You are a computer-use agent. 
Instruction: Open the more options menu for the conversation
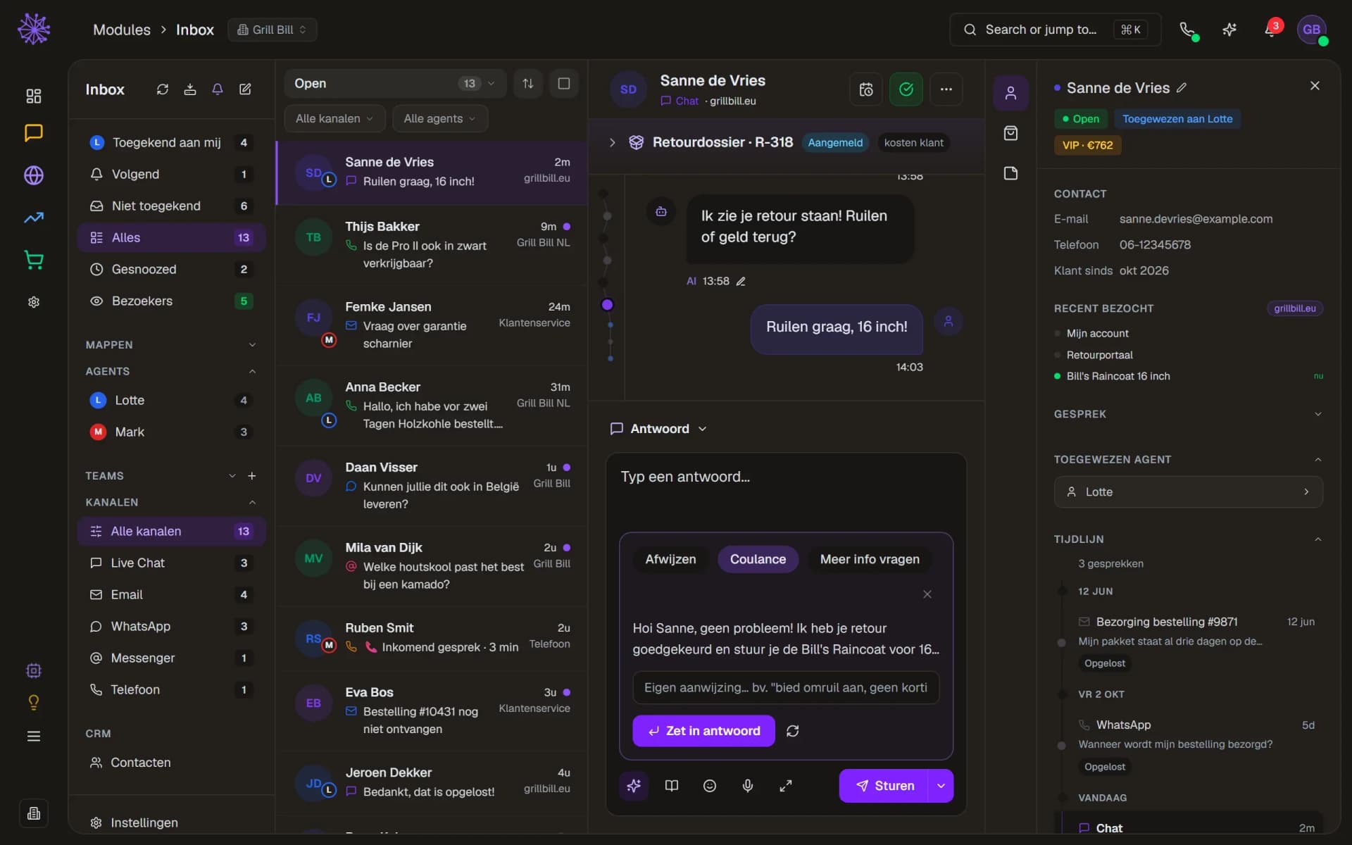click(x=946, y=89)
